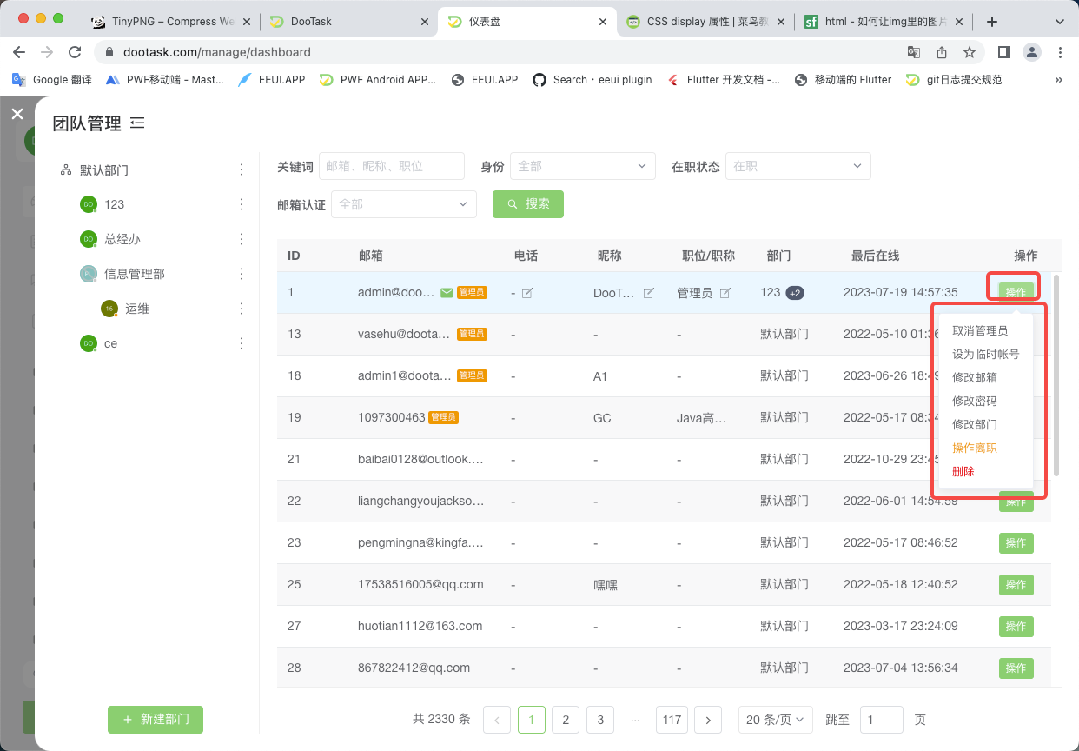Click the 跳至 page number input field

click(880, 720)
